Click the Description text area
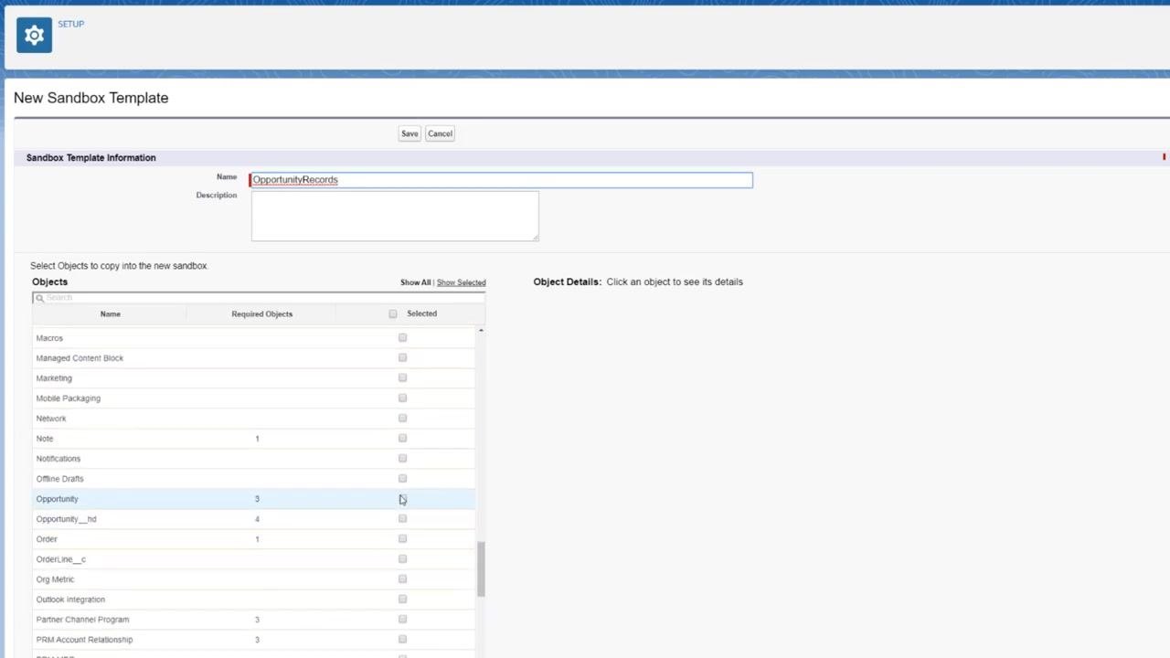Viewport: 1170px width, 658px height. [395, 216]
